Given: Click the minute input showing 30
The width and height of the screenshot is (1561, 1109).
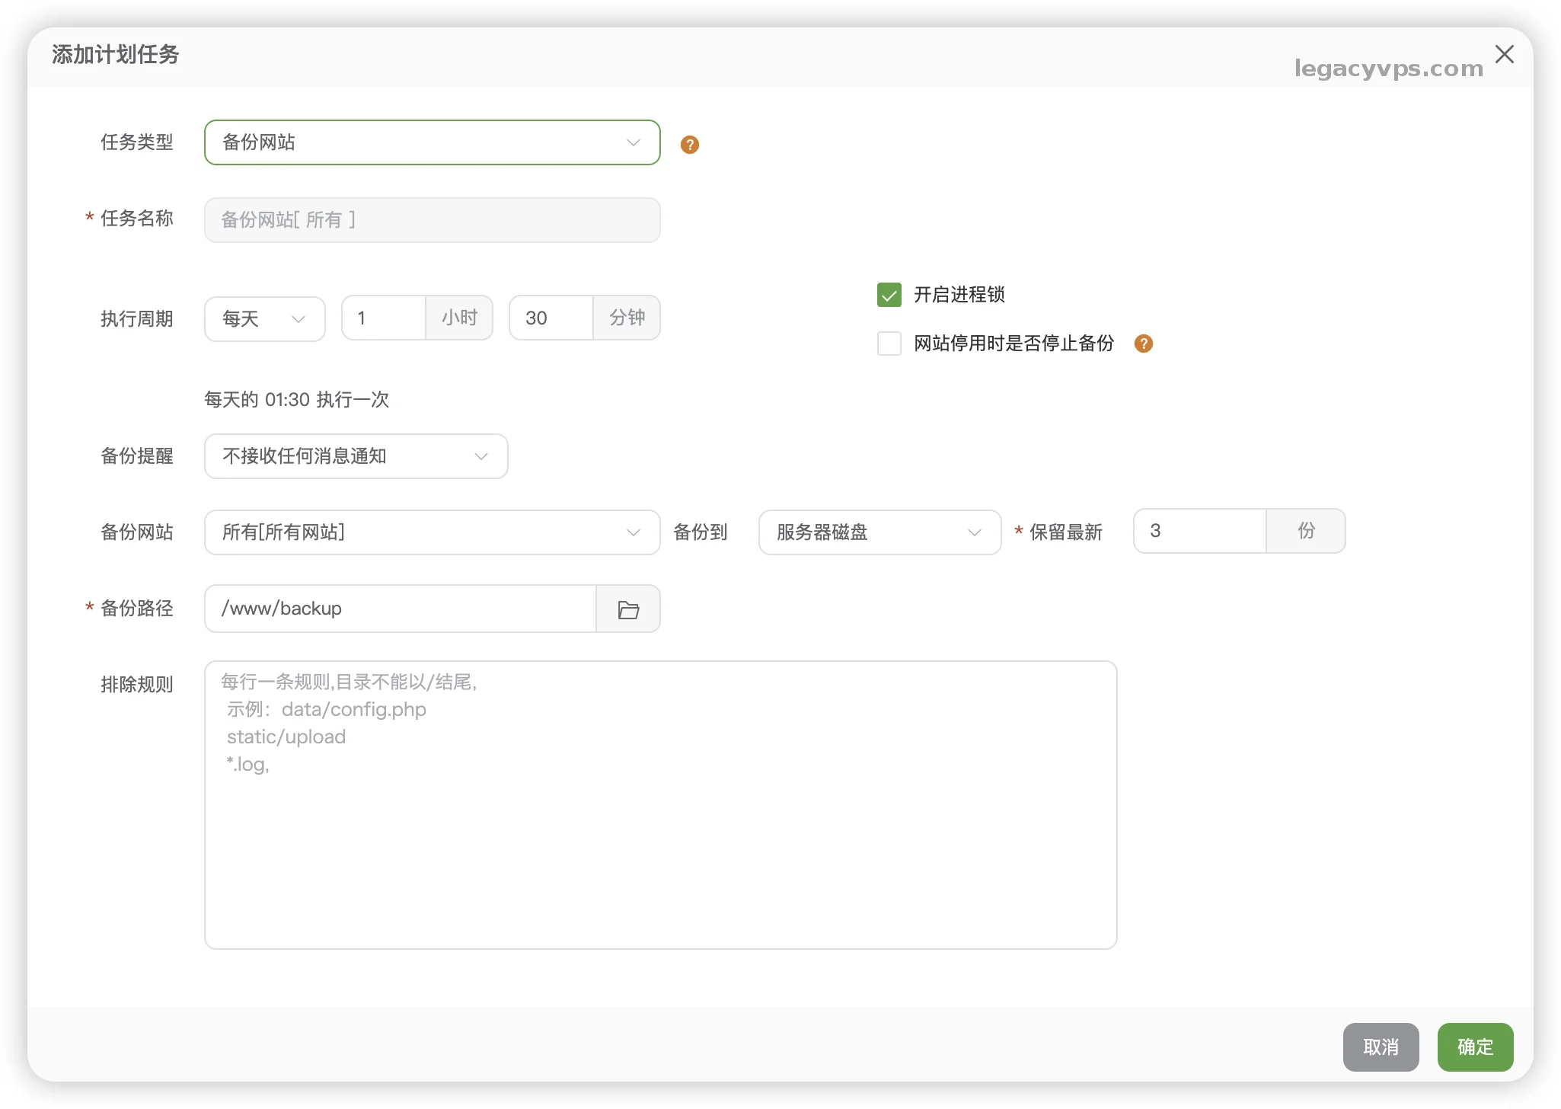Looking at the screenshot, I should click(x=551, y=318).
